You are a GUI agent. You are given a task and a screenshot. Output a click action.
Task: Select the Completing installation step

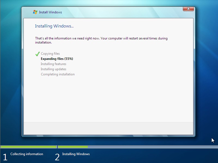(x=57, y=74)
